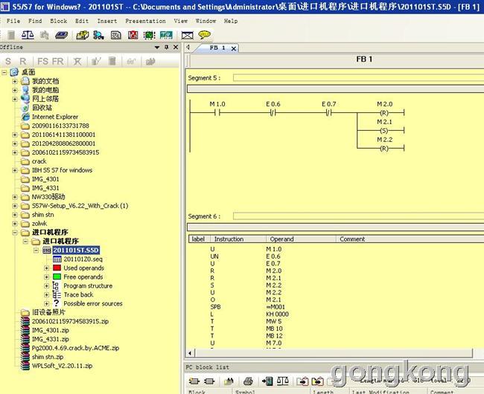Select Pg2000.4.69.crack.by.ACME.zip file

click(x=75, y=348)
